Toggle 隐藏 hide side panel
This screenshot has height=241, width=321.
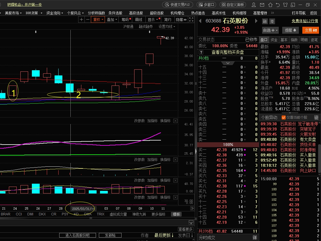181,20
